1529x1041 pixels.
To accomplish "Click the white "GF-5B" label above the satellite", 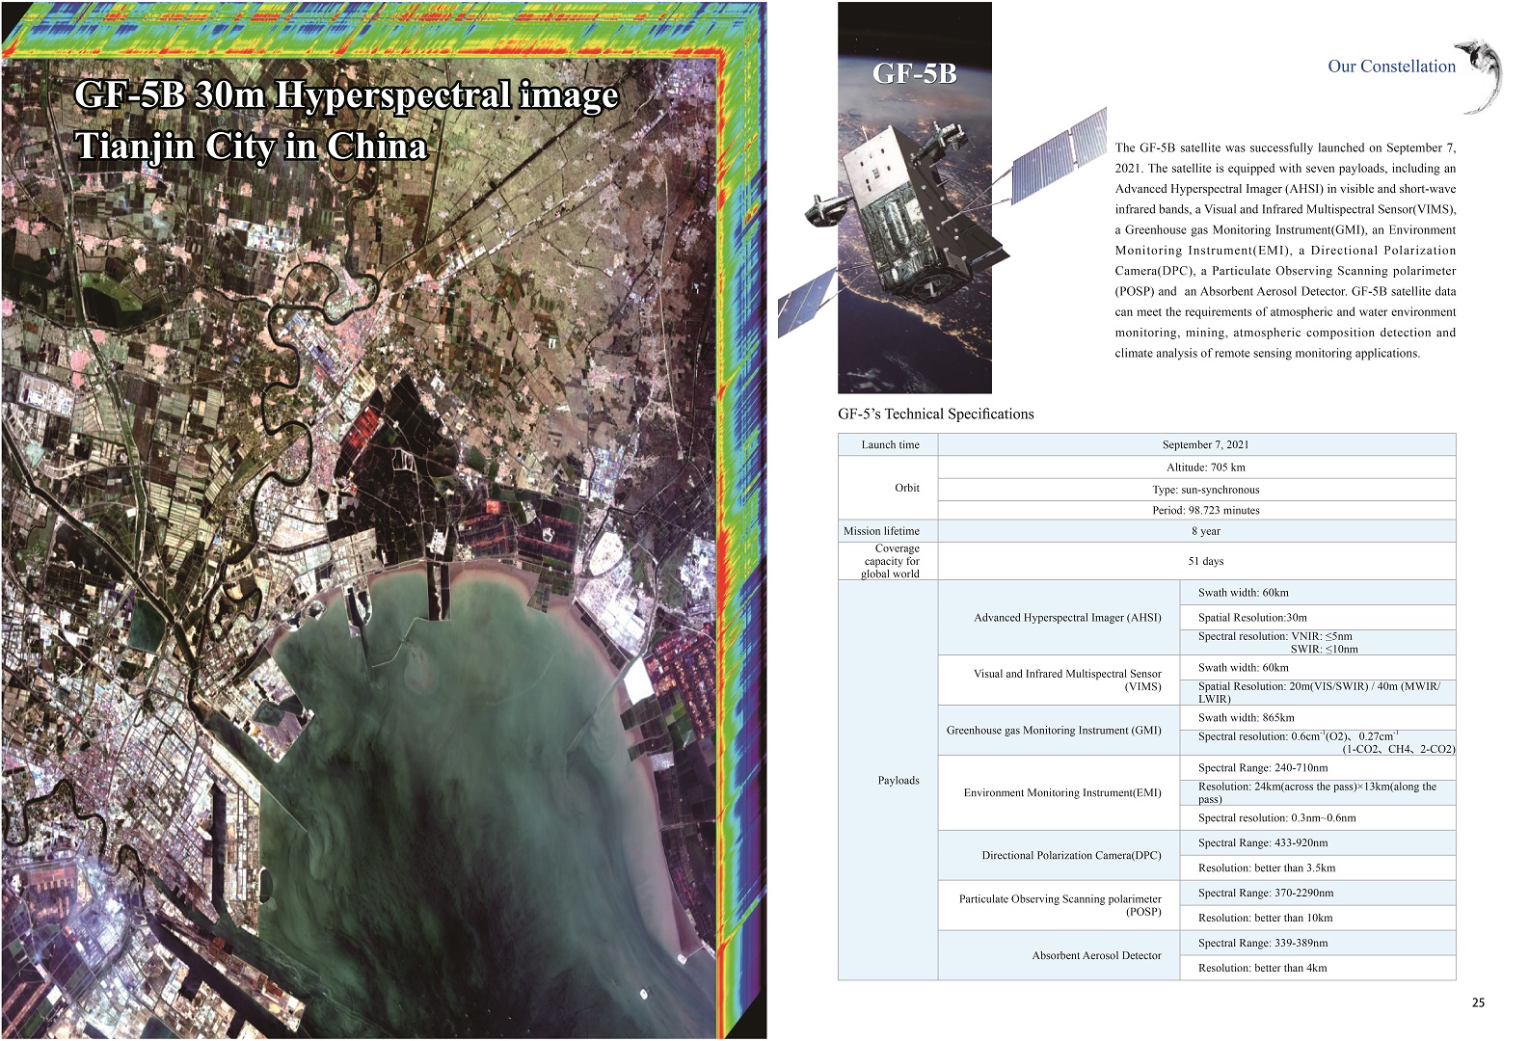I will click(914, 74).
